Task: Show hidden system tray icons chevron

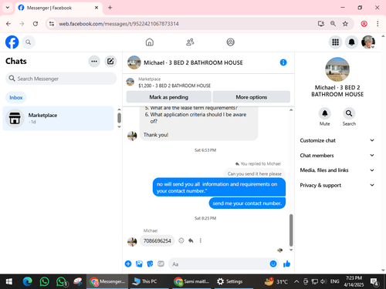Action: coord(296,281)
